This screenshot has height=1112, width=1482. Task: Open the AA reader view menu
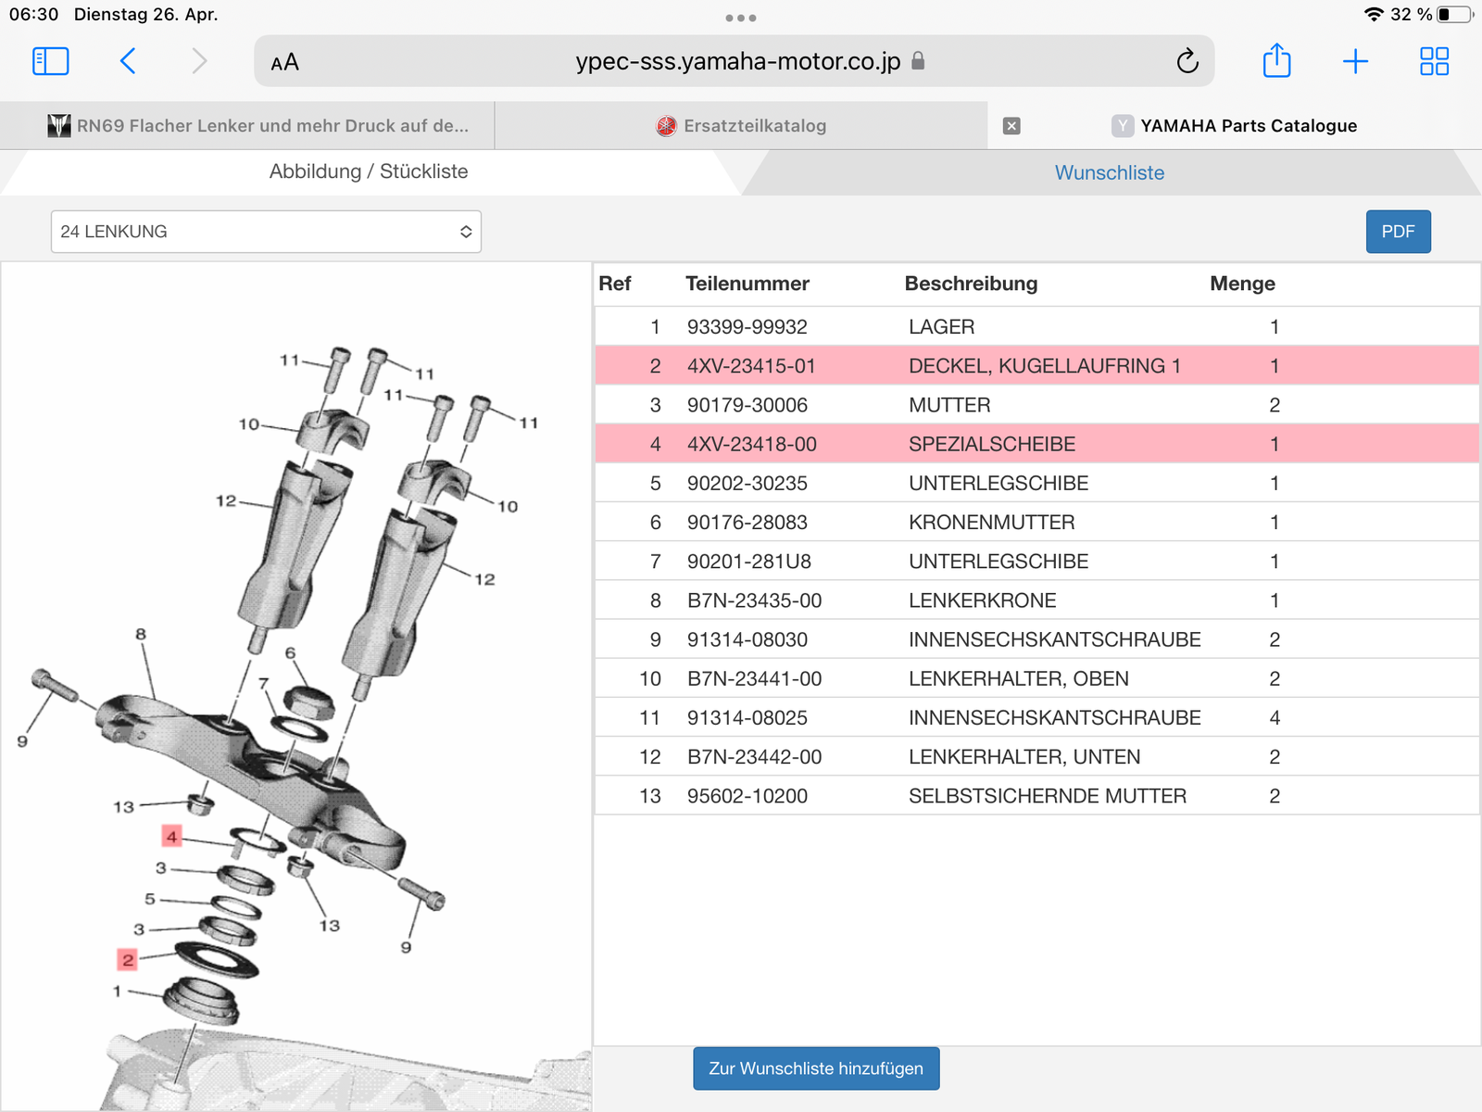tap(284, 62)
